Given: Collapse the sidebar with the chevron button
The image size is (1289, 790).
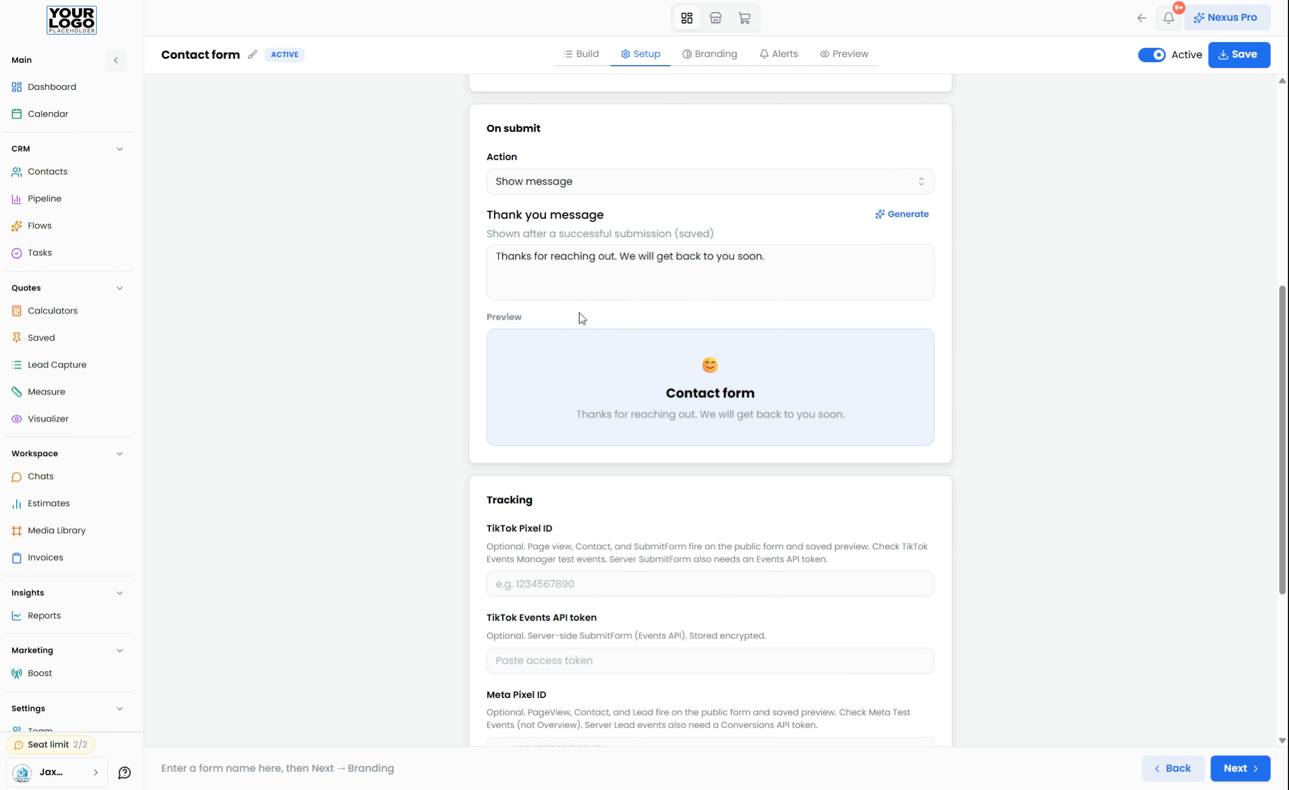Looking at the screenshot, I should coord(116,60).
